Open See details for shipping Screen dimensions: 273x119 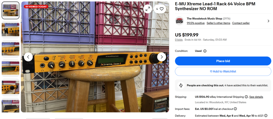pyautogui.click(x=256, y=97)
